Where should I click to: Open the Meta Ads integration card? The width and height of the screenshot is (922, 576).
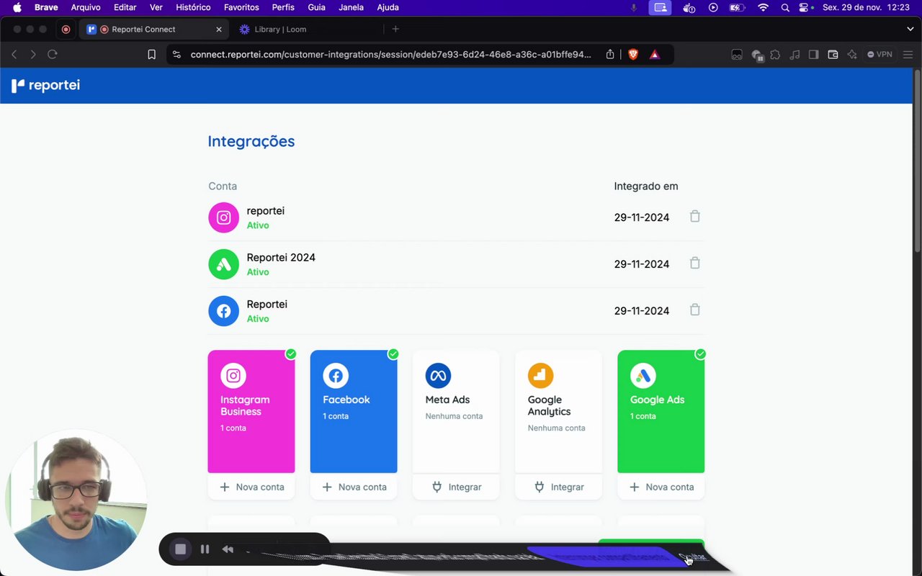coord(456,411)
